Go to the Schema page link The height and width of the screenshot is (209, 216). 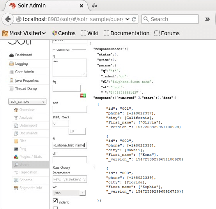point(26,180)
